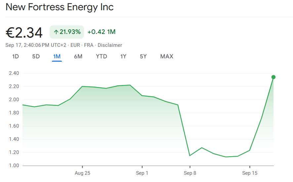This screenshot has height=182, width=293.
Task: Display the MAX range chart
Action: 167,56
